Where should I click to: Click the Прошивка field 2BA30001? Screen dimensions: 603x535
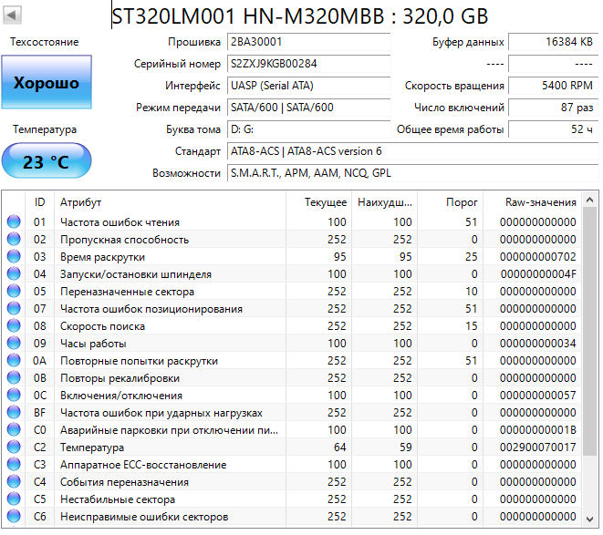click(x=309, y=42)
